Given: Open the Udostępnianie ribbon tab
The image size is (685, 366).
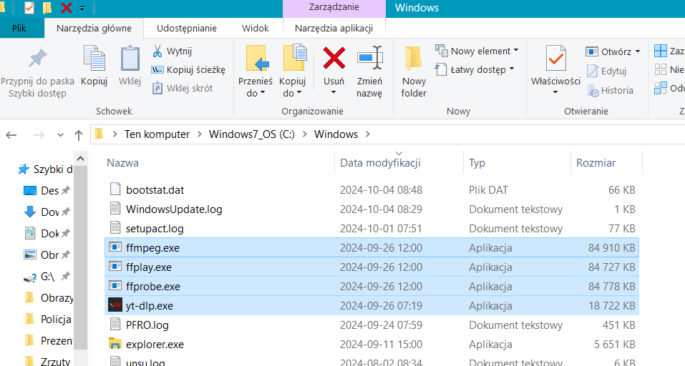Looking at the screenshot, I should pos(188,28).
